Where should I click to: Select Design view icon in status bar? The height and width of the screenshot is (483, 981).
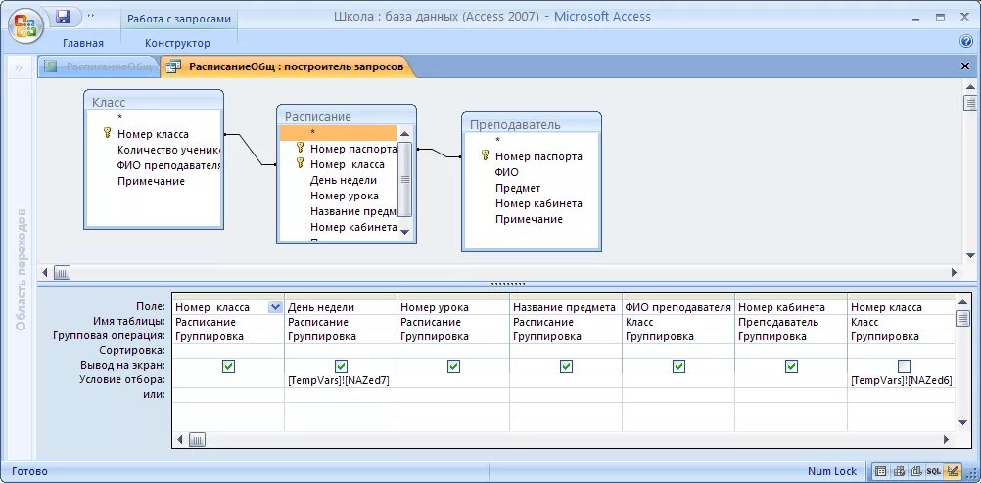pos(953,471)
